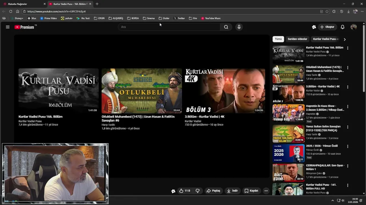This screenshot has height=205, width=366.
Task: Click sparkle icon left of like button
Action: (173, 191)
